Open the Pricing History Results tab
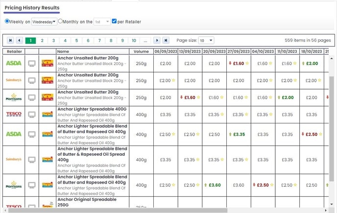 [32, 8]
